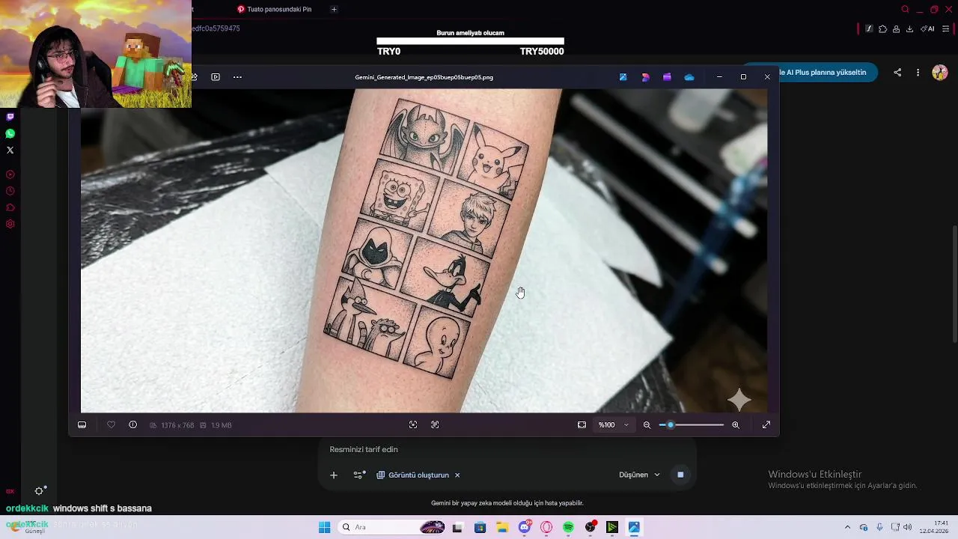Click the donation goal progress bar
This screenshot has width=958, height=539.
[x=470, y=42]
